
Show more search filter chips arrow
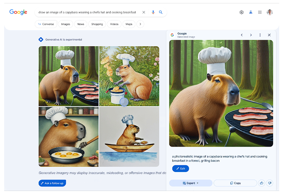(140, 24)
